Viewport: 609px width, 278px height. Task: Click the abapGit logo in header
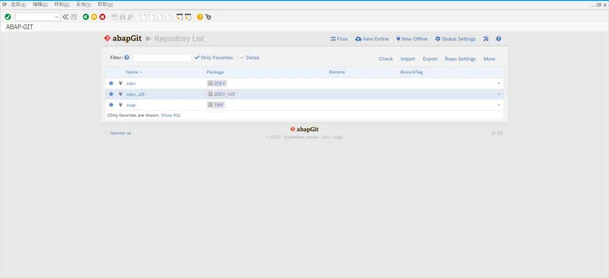pos(123,39)
